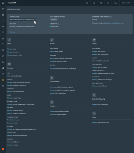The height and width of the screenshot is (153, 134).
Task: Review policy override requests link
Action: coord(59,112)
